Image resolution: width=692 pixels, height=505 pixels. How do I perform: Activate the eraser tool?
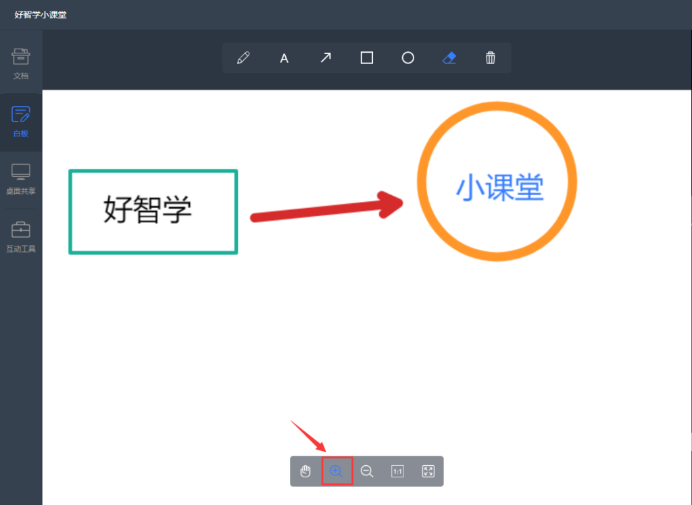449,58
